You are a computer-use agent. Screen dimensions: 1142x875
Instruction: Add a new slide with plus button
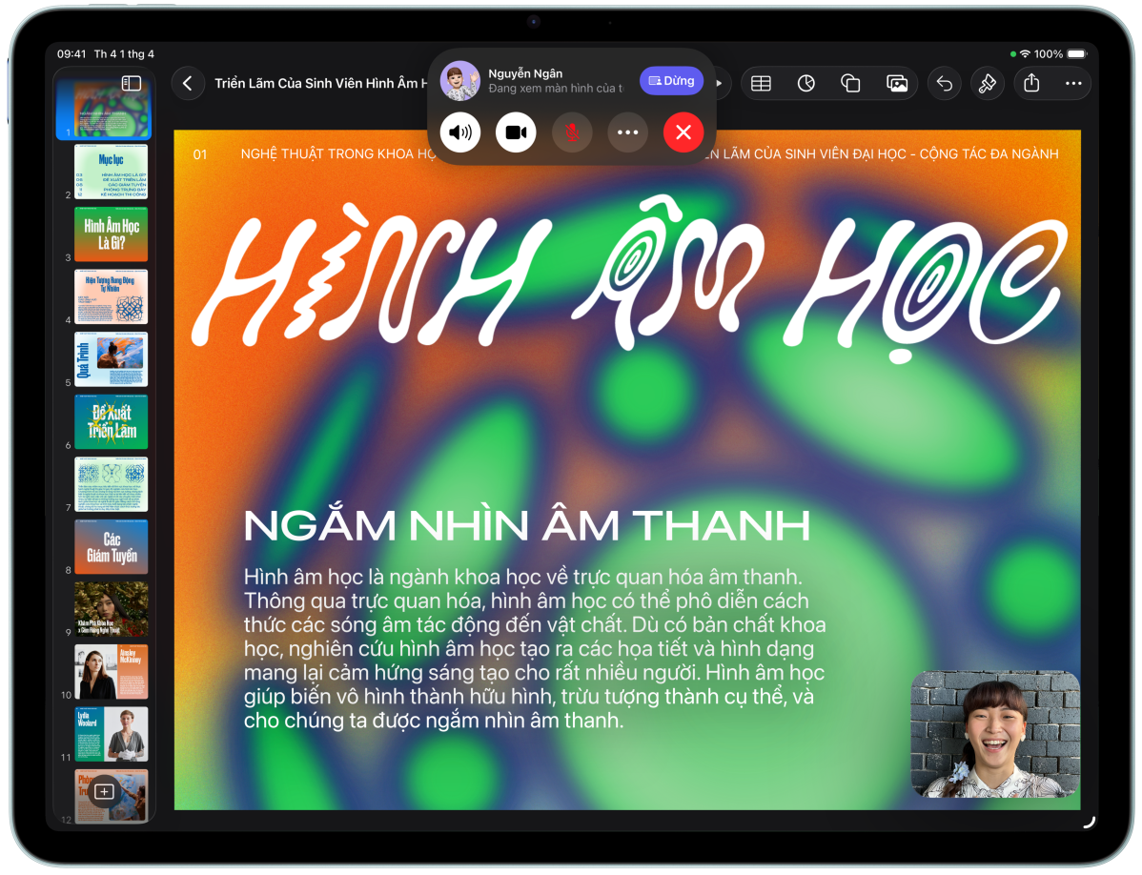pyautogui.click(x=105, y=791)
